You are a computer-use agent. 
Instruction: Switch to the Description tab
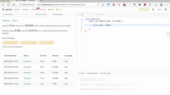[8, 15]
